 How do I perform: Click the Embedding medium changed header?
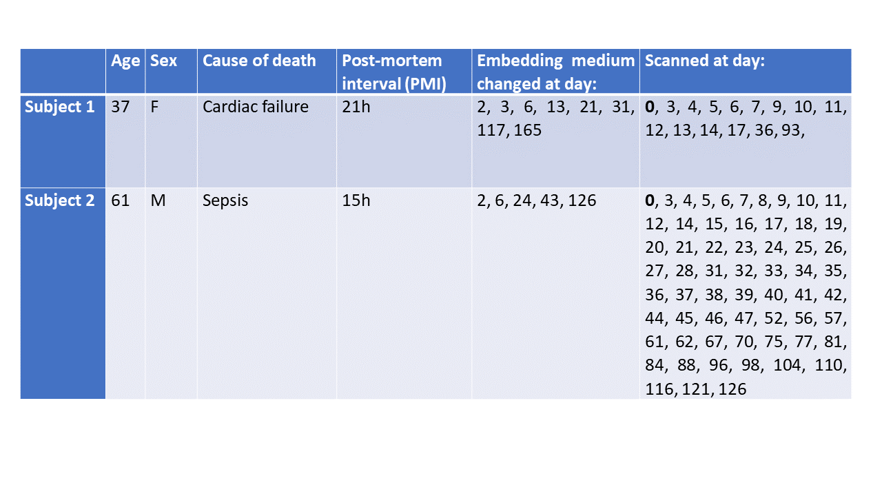pyautogui.click(x=555, y=72)
